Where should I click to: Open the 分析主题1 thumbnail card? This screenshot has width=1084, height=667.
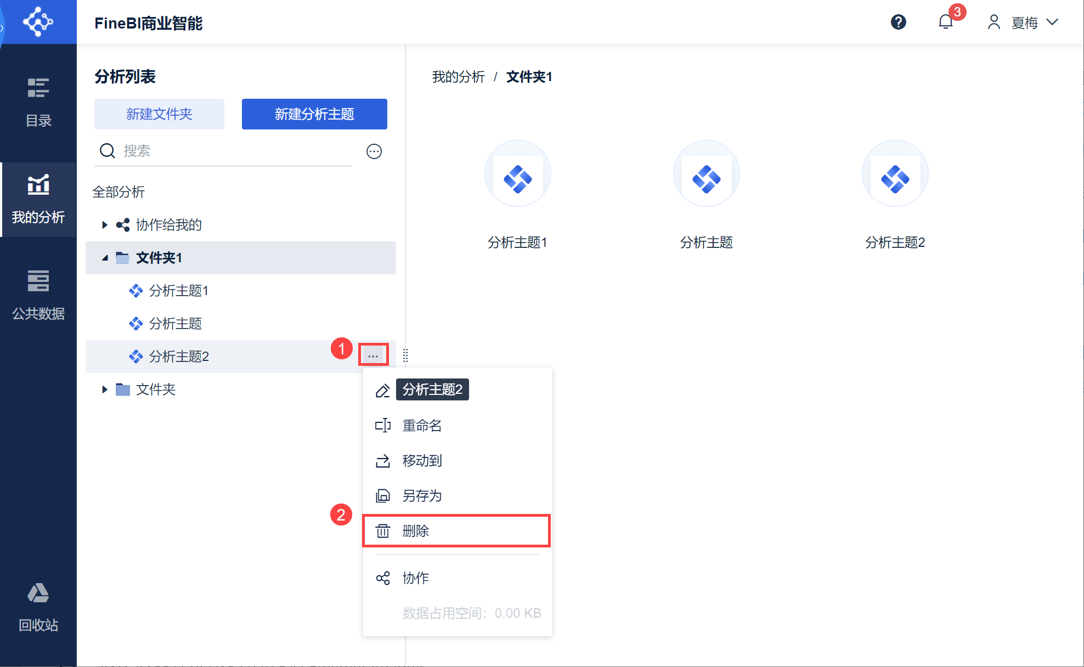517,174
